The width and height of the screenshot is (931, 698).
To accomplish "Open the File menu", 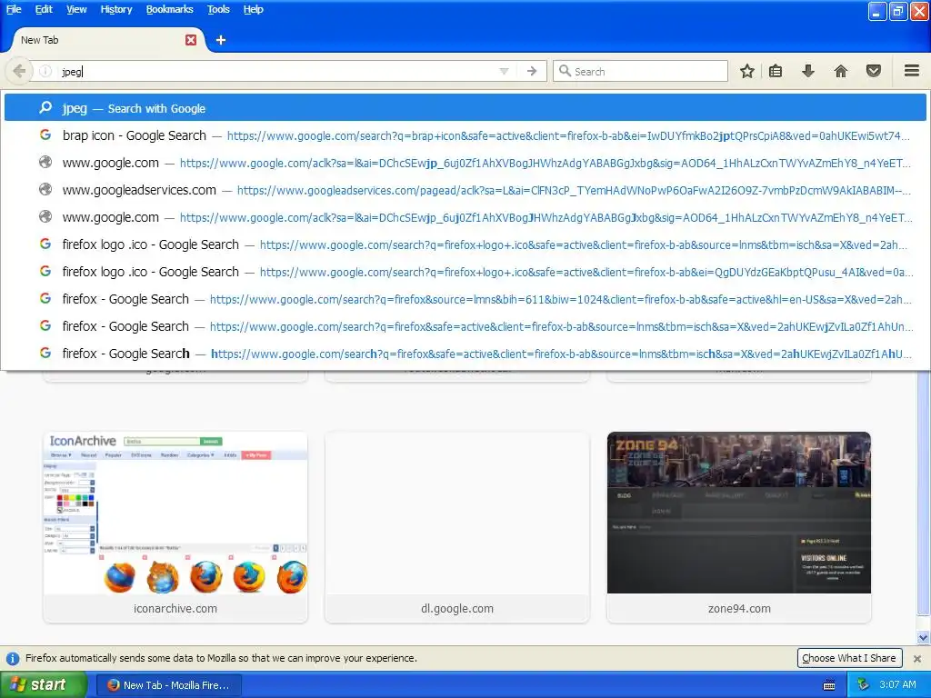I will pyautogui.click(x=14, y=9).
